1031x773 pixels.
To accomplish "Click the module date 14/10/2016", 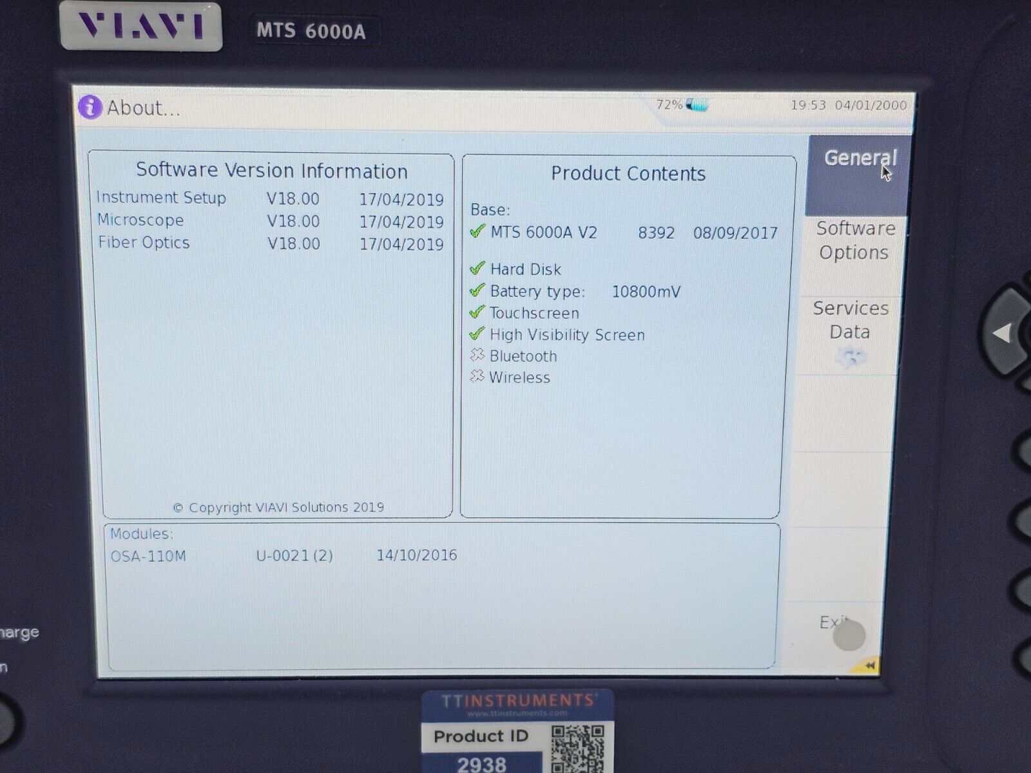I will point(417,555).
